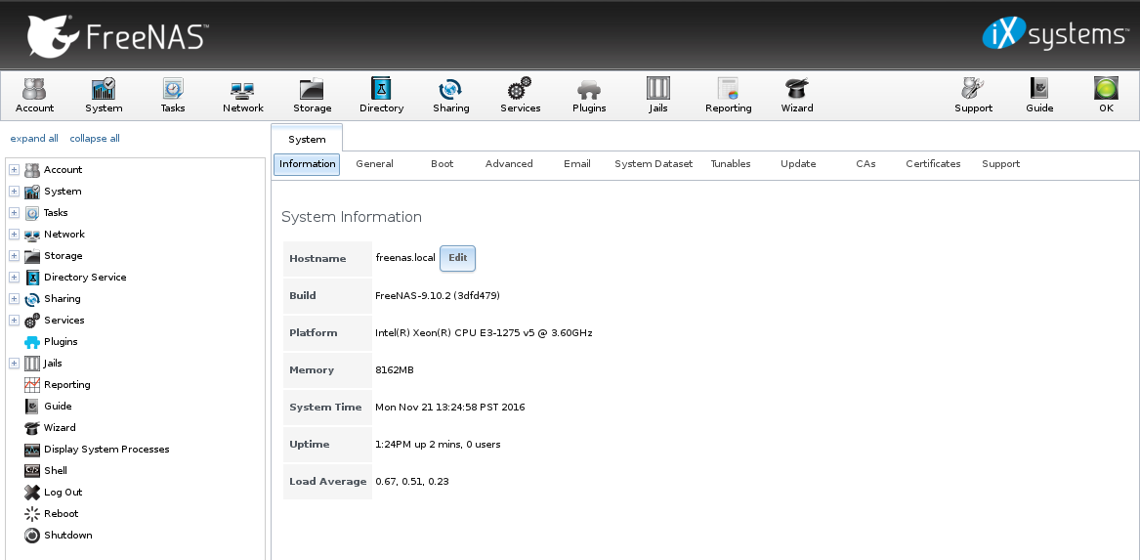Expand the Account node in sidebar
This screenshot has height=560, width=1140.
click(x=14, y=169)
